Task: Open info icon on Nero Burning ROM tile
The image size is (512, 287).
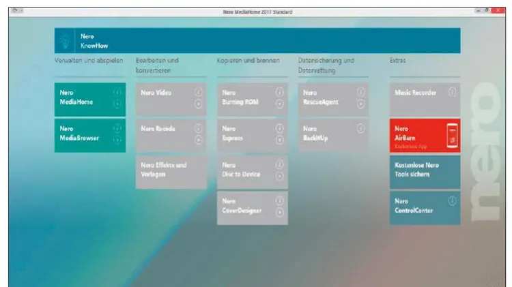Action: click(x=279, y=92)
